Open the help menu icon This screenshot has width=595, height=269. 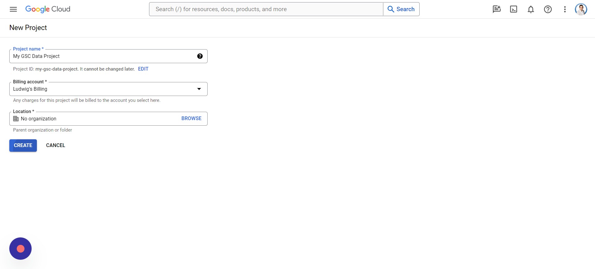(548, 9)
